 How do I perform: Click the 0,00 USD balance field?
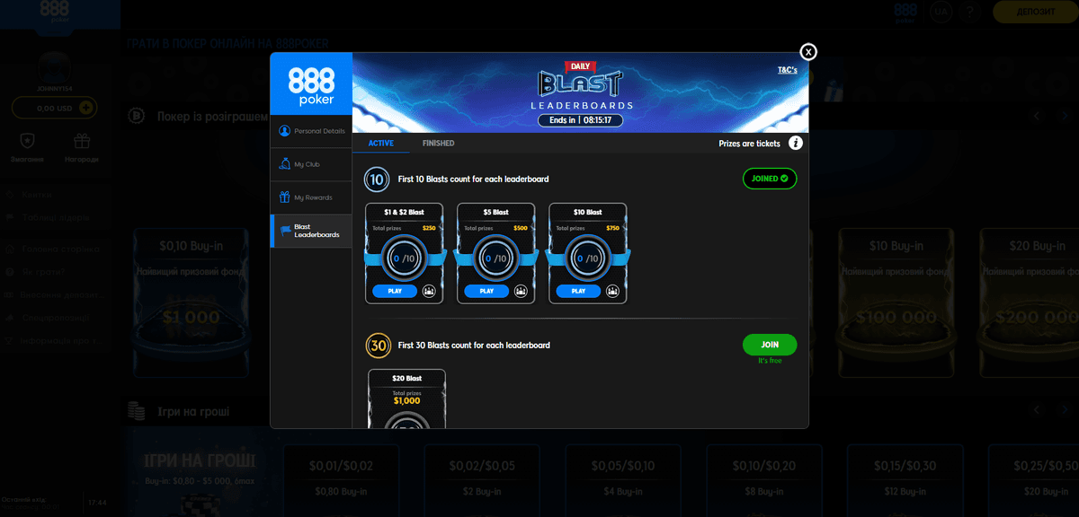pos(53,108)
